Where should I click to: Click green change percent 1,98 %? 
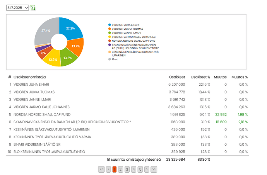click(243, 114)
